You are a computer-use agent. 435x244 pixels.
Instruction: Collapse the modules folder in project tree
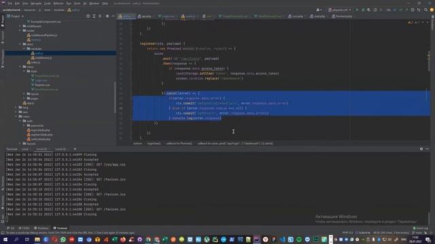[24, 49]
